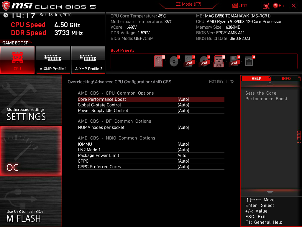Switch to the HELP tab

[x=256, y=79]
